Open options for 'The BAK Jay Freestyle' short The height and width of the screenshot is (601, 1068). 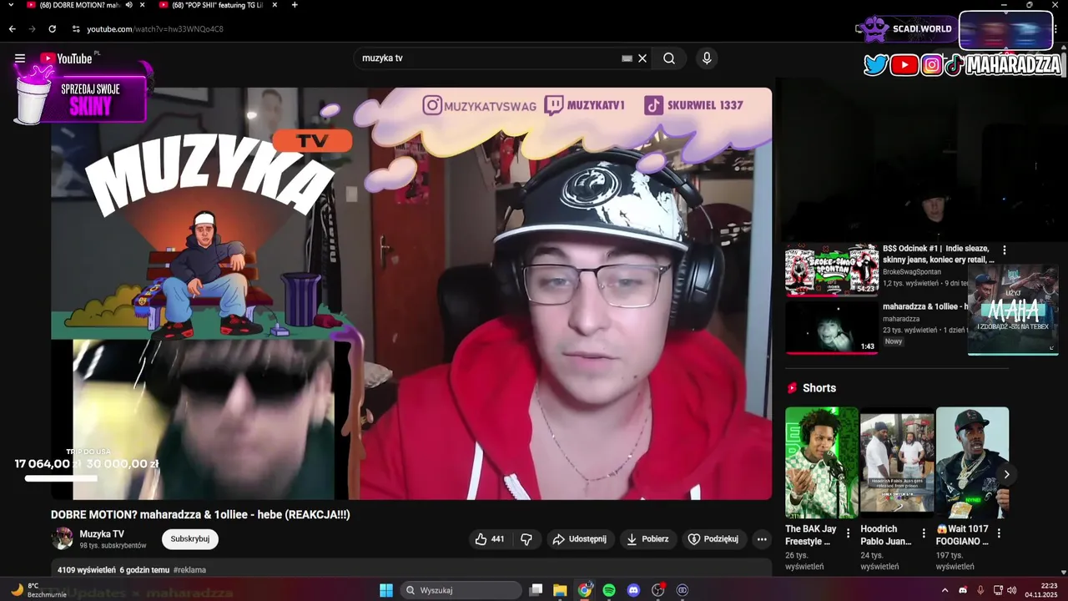[849, 533]
